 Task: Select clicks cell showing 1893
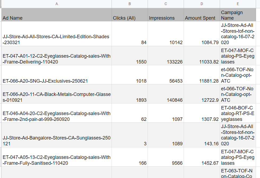tap(130, 94)
